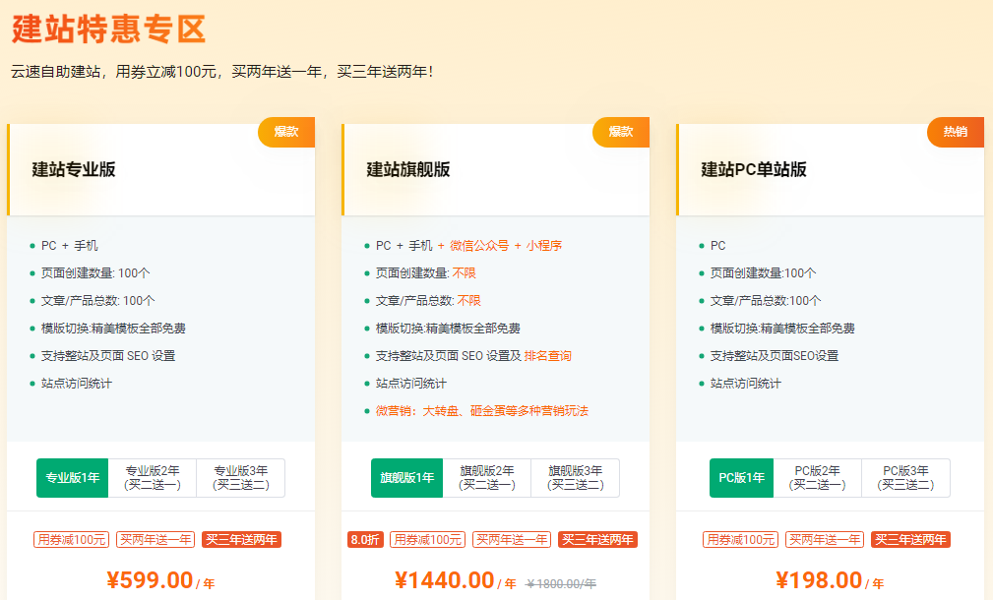Click 页面创建数量:100个 in PC单站版 card

pos(763,273)
